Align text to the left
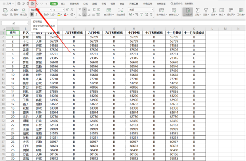 tap(80, 15)
